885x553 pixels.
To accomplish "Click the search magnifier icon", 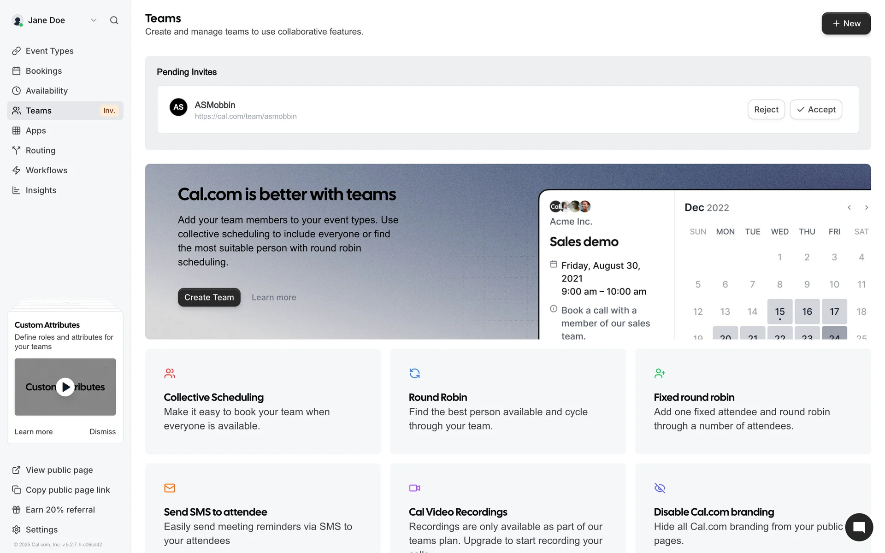I will (x=114, y=20).
